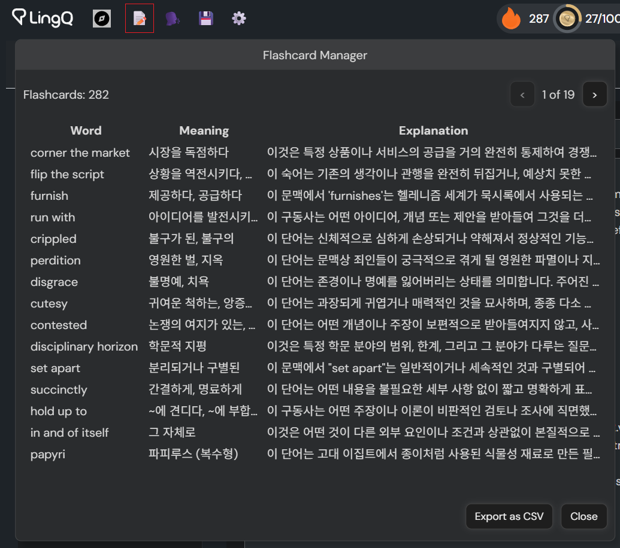
Task: Click the gold coin progress icon
Action: click(567, 19)
